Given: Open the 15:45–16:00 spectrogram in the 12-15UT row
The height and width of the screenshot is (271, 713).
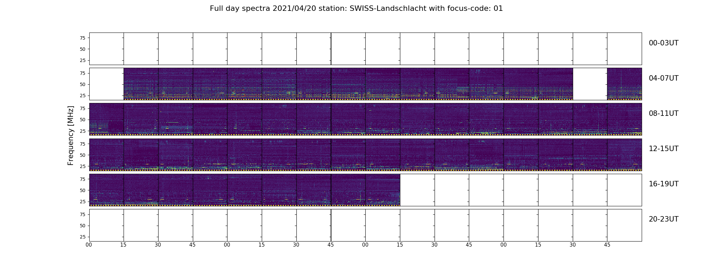Looking at the screenshot, I should click(x=624, y=154).
